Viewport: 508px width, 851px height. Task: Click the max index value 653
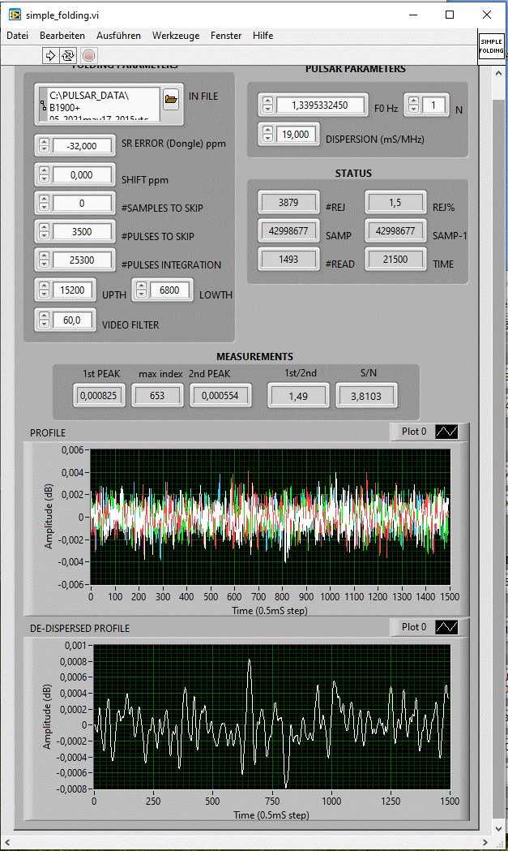157,396
